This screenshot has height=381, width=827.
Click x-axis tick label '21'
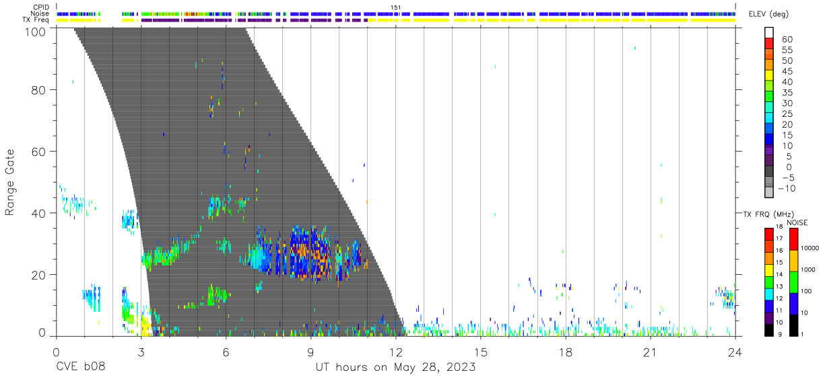tap(650, 352)
